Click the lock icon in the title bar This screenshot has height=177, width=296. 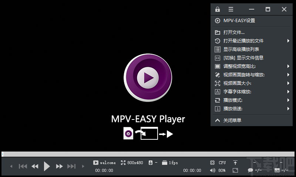tap(218, 9)
